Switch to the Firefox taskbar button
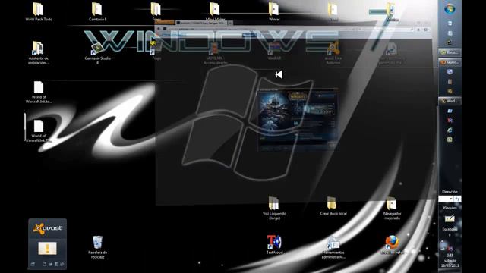Viewport: 486px width, 273px height. tap(450, 62)
